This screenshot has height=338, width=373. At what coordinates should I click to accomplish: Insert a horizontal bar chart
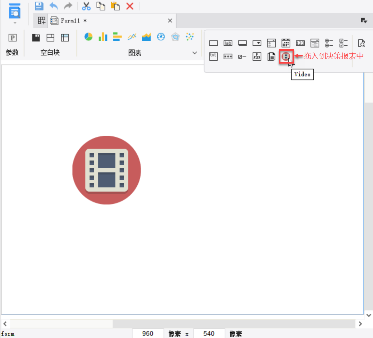[117, 37]
